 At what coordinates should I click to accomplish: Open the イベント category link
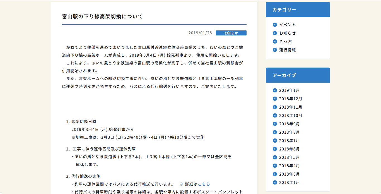(287, 25)
